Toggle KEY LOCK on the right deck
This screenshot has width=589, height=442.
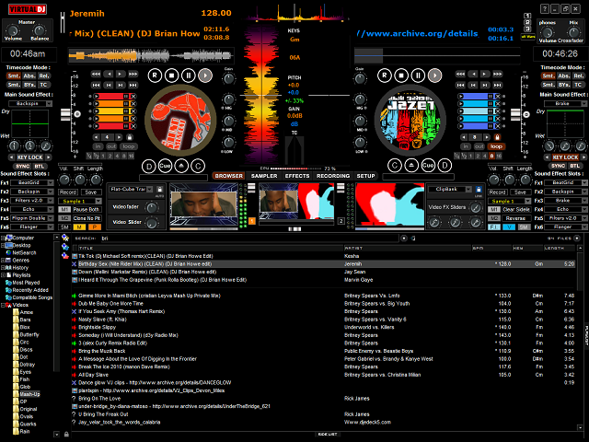pyautogui.click(x=565, y=157)
